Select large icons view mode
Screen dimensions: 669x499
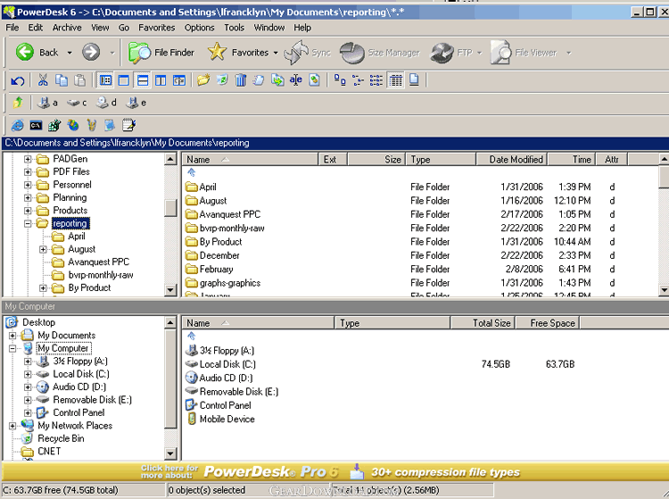340,80
